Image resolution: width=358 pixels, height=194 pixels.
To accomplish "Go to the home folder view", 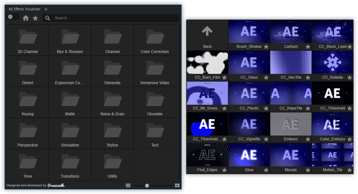I will [26, 18].
